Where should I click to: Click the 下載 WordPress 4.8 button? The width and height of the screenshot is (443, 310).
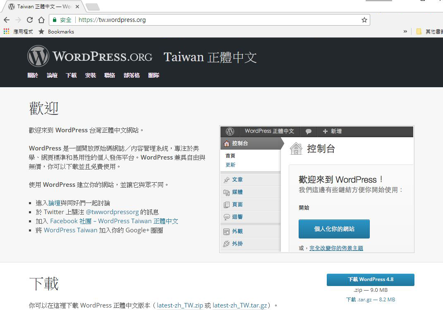(x=370, y=279)
